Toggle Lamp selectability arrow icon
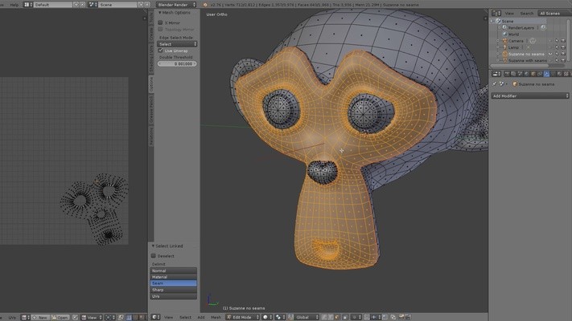Screen dimensions: 572x321 tap(557, 47)
